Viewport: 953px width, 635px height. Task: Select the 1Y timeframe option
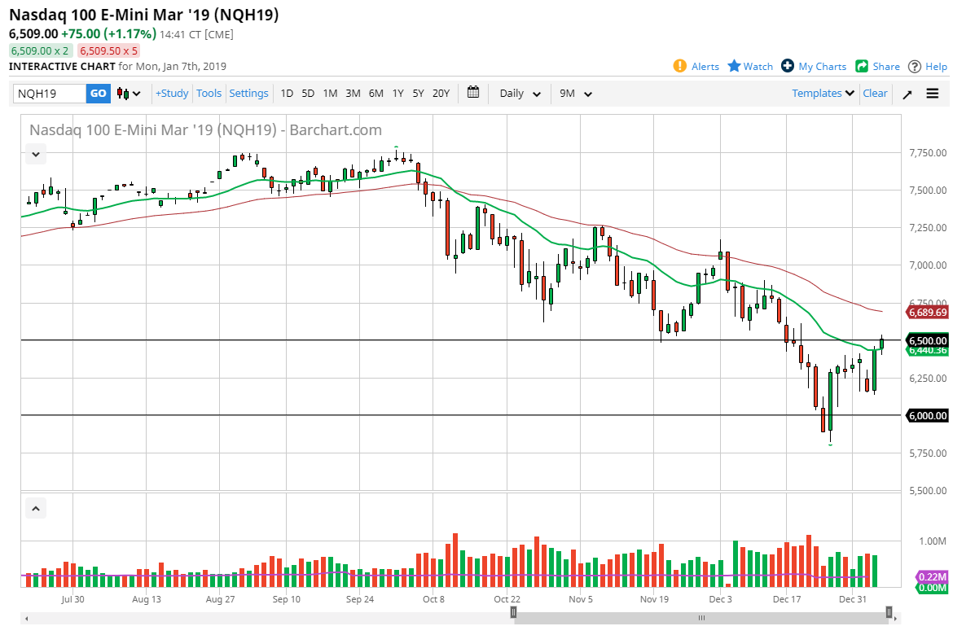pyautogui.click(x=397, y=93)
